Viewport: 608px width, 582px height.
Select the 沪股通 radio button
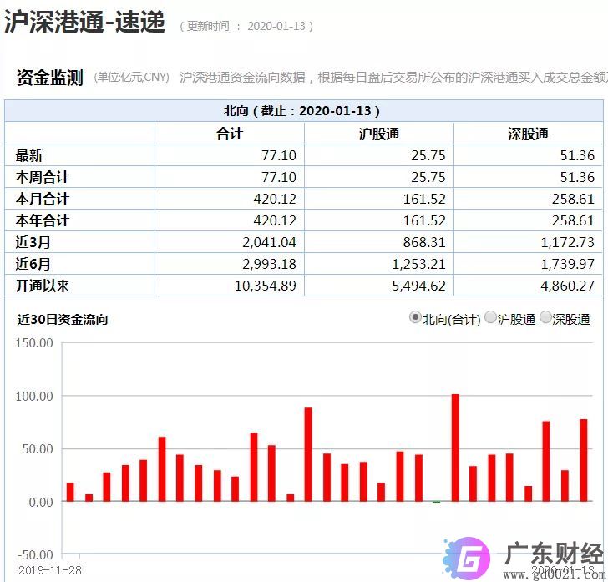490,317
